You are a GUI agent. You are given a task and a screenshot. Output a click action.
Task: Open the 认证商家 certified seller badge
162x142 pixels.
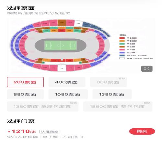50,132
